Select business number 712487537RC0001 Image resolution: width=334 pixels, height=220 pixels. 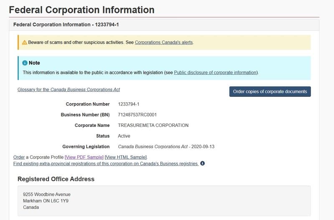pyautogui.click(x=137, y=115)
